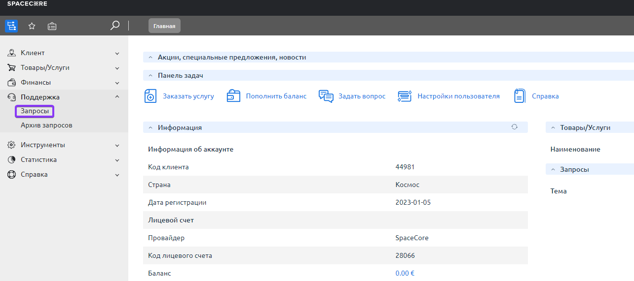Click the menu tree icon in toolbar
Image resolution: width=634 pixels, height=281 pixels.
(11, 26)
